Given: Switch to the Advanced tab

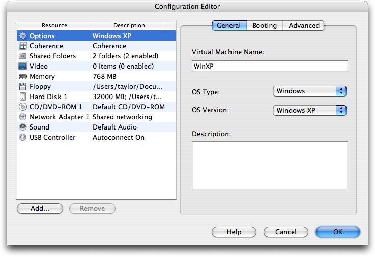Looking at the screenshot, I should (x=303, y=25).
